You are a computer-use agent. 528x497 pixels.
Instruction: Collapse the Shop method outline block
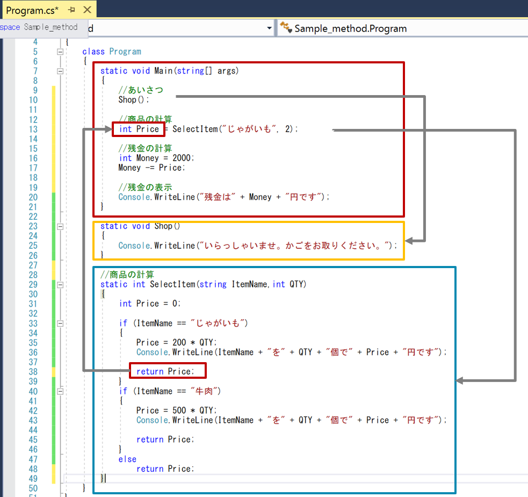60,226
